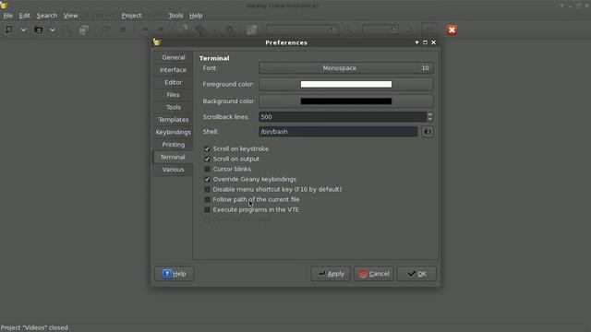Click the New file toolbar icon

pyautogui.click(x=8, y=30)
